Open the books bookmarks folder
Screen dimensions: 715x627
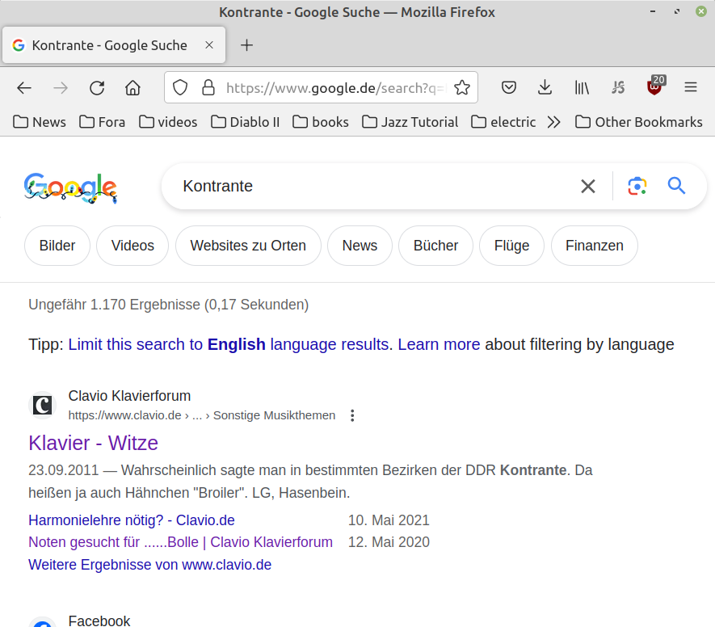pyautogui.click(x=321, y=122)
